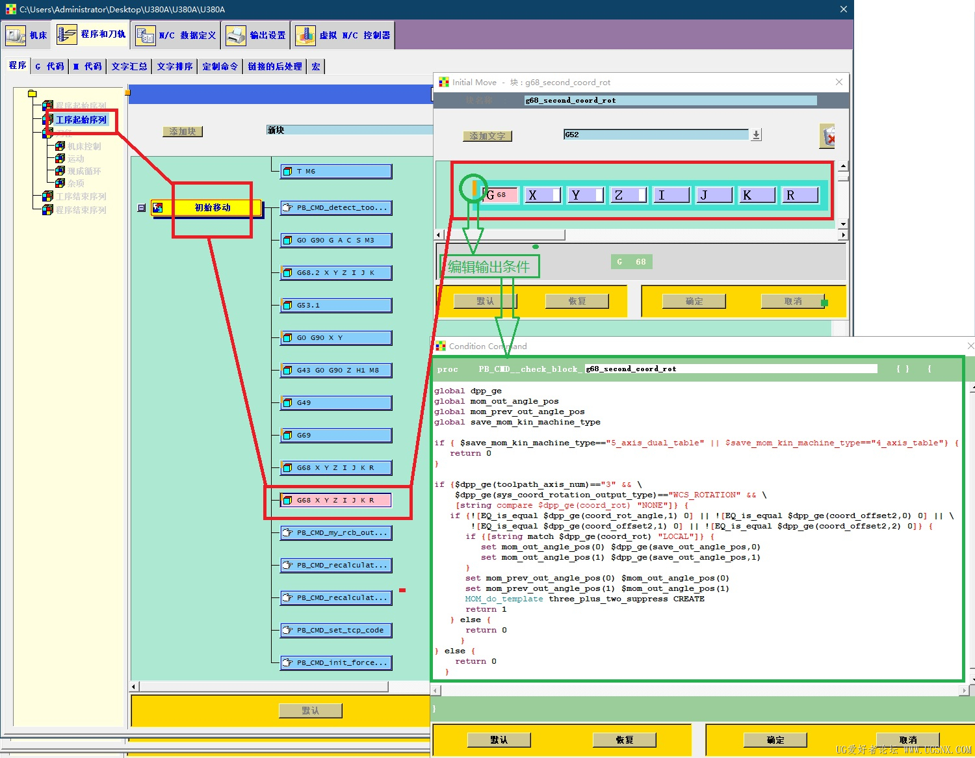
Task: Select the 输出设置 printer icon tab
Action: 235,35
